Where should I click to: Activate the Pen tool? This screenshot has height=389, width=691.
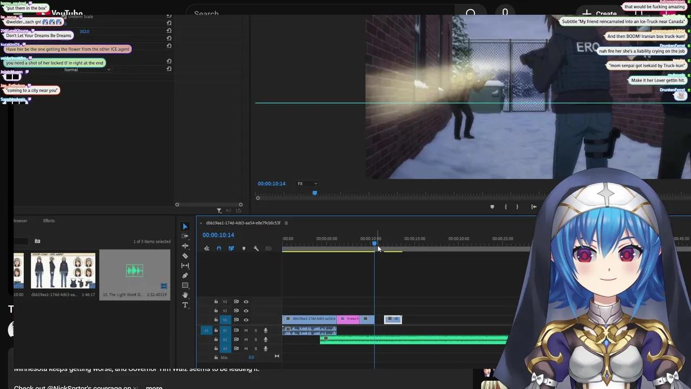tap(185, 276)
